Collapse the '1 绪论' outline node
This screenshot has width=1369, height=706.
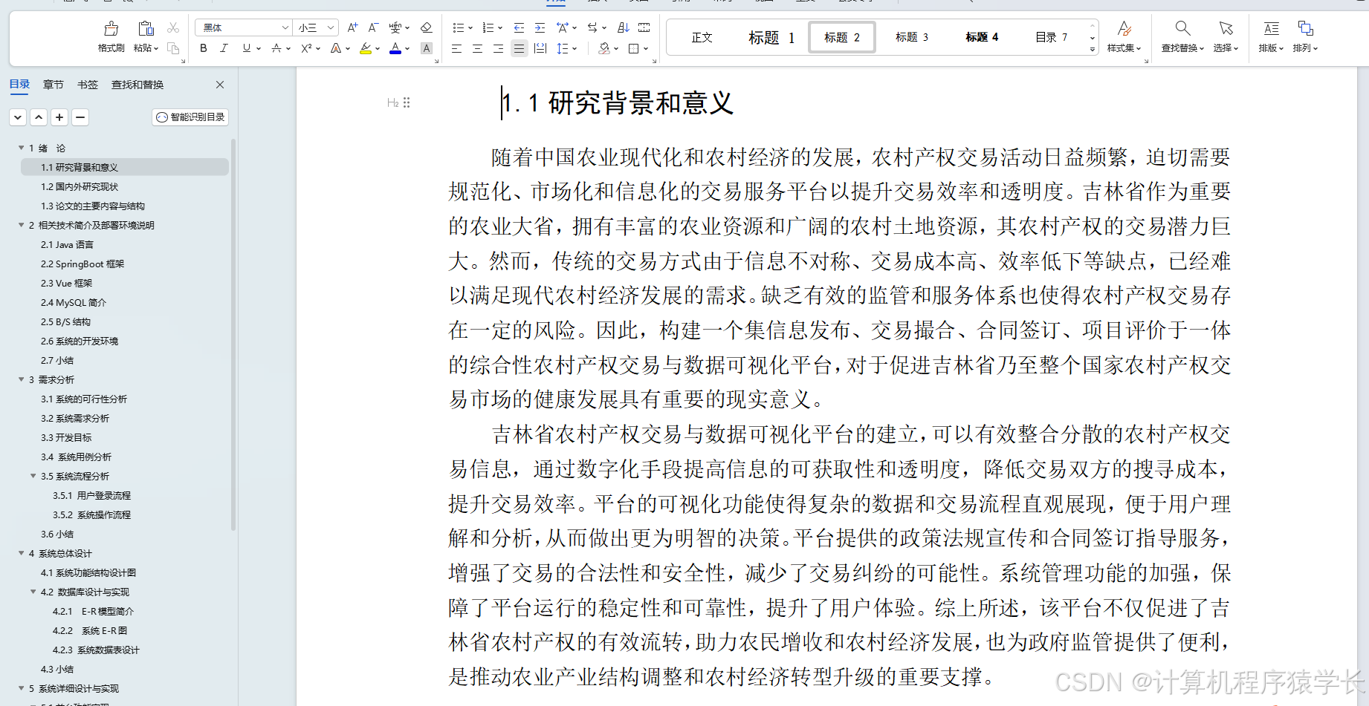click(x=21, y=148)
